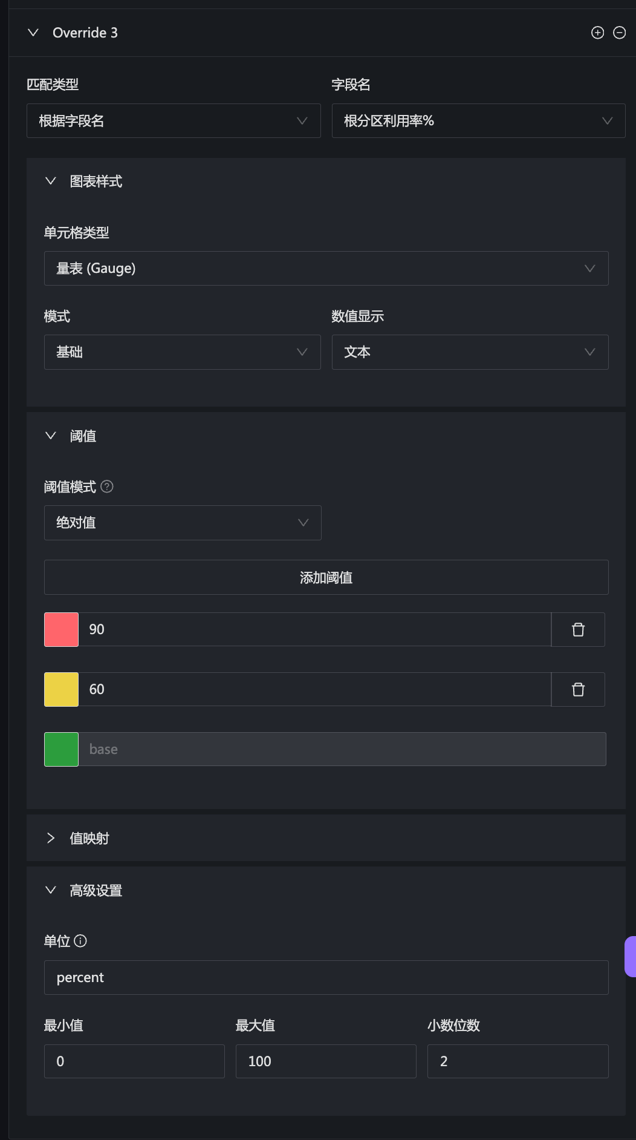The width and height of the screenshot is (636, 1140).
Task: Click the add override plus icon
Action: (597, 33)
